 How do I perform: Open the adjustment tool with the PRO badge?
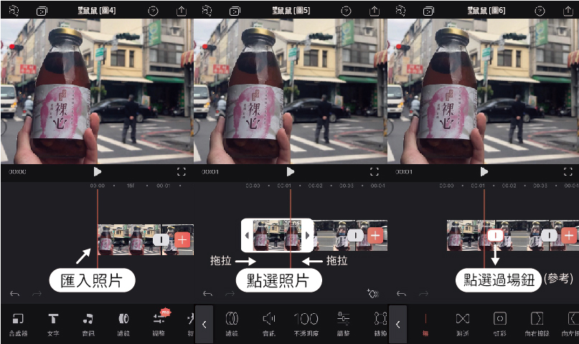(x=159, y=323)
